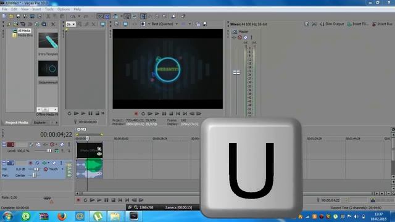
Task: Click the Master fader in the Mixer
Action: 236,72
